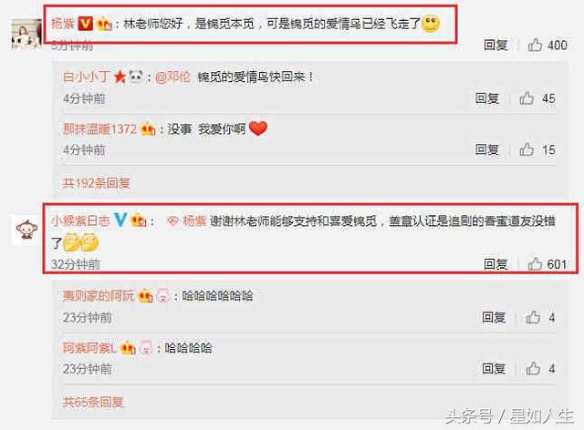Reply to 杨紫's top comment
Viewport: 584px width, 430px height.
[495, 45]
